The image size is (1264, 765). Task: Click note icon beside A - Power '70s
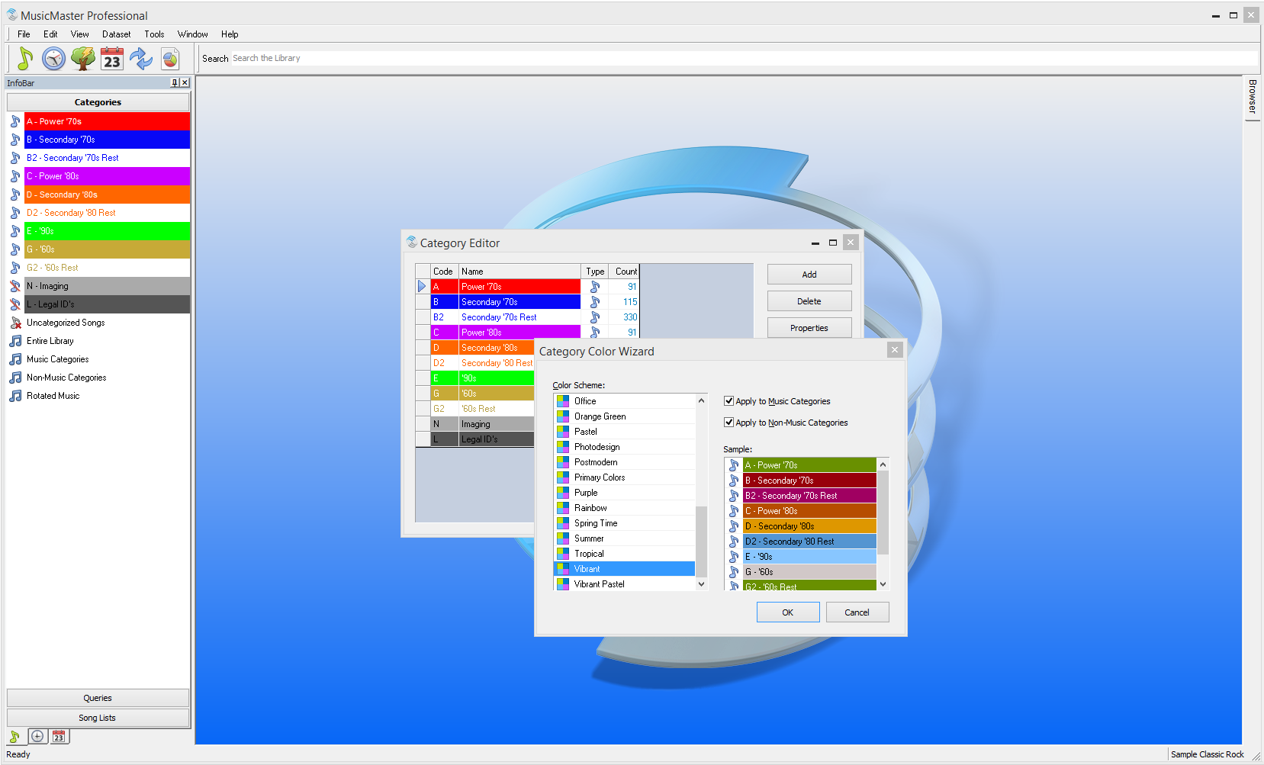point(15,121)
